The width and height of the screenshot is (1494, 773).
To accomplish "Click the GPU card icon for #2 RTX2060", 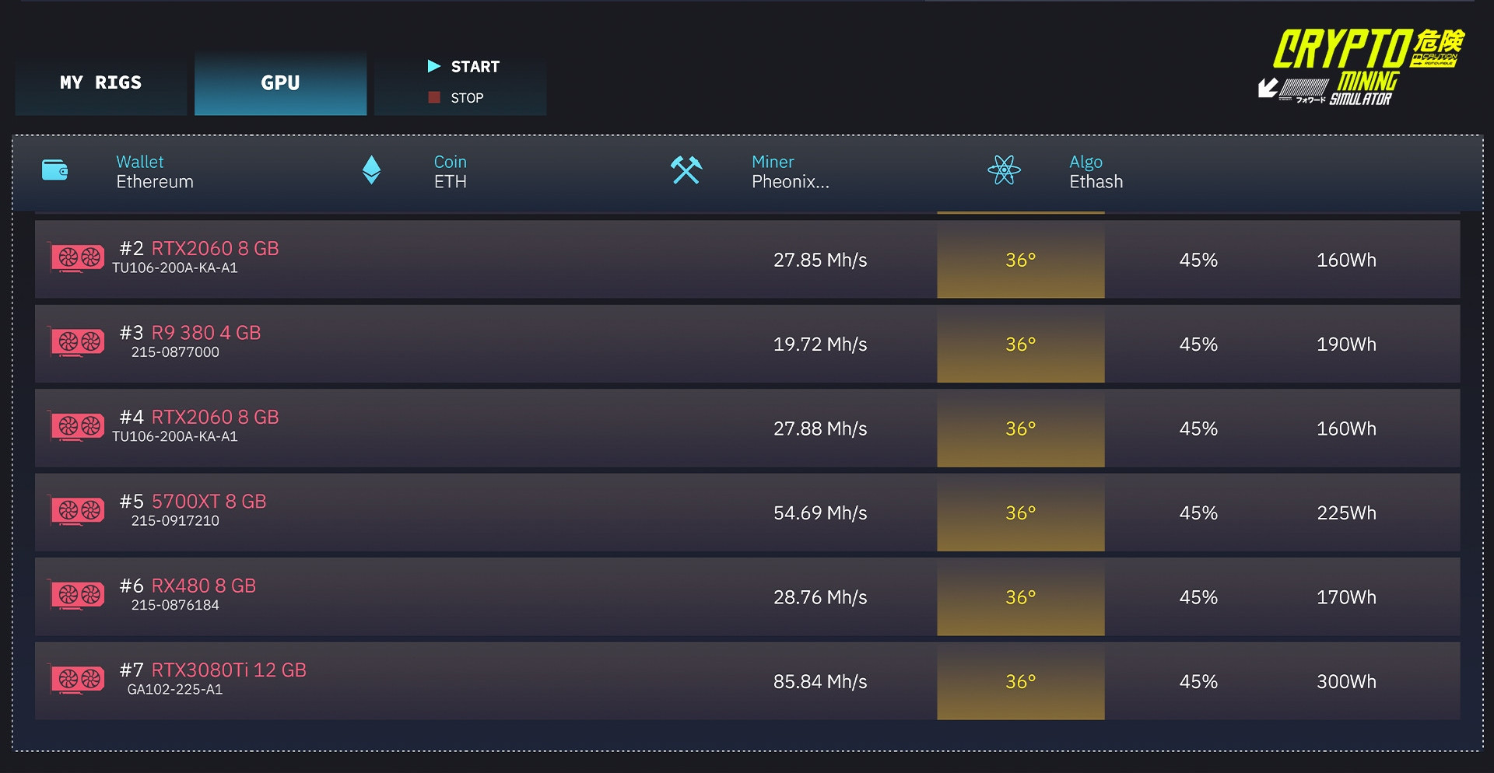I will (78, 257).
